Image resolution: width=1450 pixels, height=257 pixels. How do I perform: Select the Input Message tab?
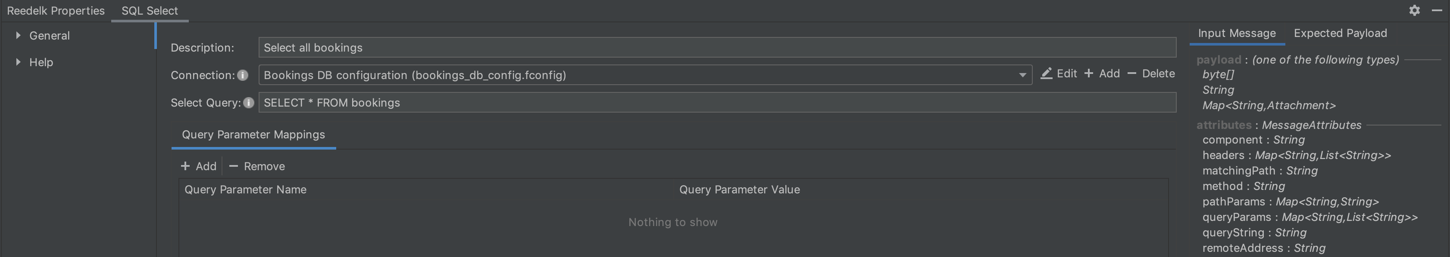click(1236, 33)
